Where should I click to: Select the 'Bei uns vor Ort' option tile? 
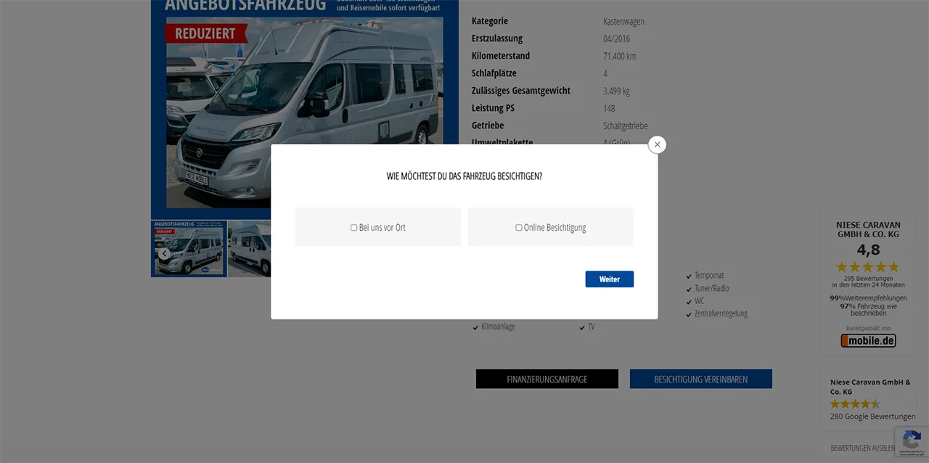(378, 227)
